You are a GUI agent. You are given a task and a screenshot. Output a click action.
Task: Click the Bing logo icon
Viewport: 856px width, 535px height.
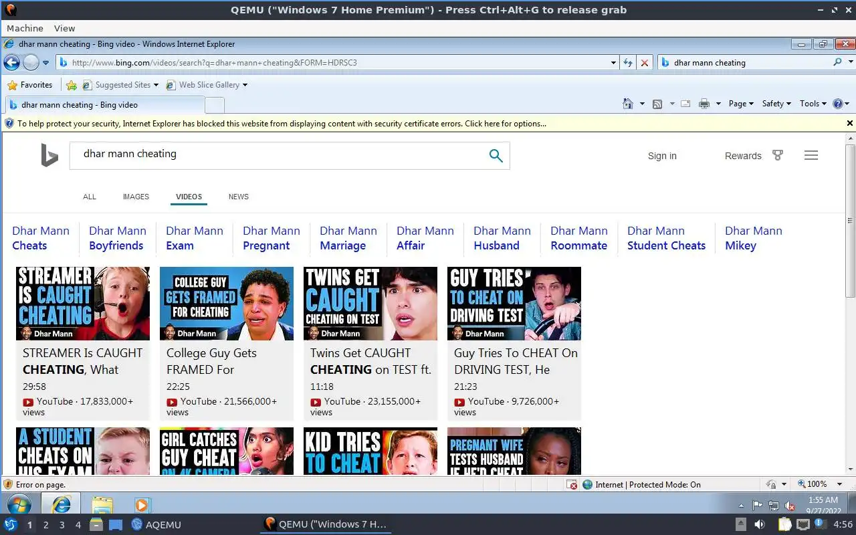pos(49,156)
